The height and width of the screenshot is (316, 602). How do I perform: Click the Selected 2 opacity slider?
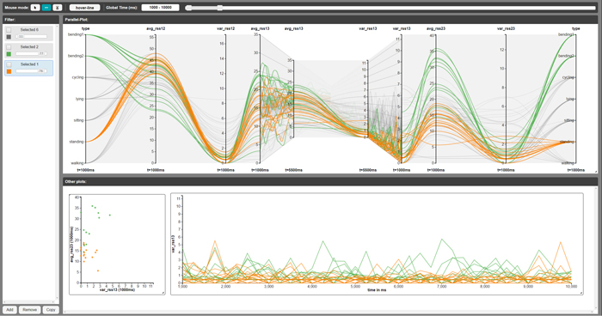pyautogui.click(x=31, y=54)
